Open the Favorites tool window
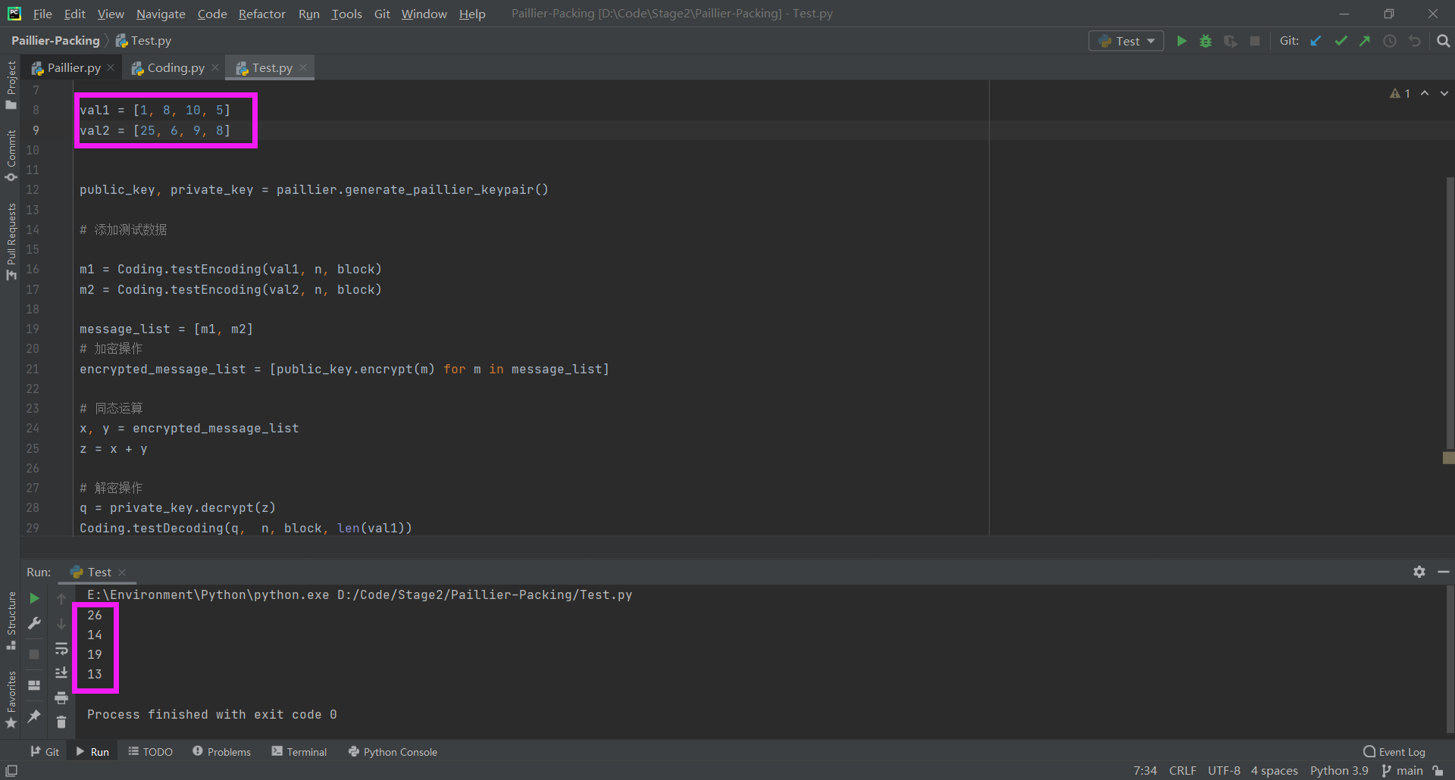The image size is (1455, 780). coord(11,700)
